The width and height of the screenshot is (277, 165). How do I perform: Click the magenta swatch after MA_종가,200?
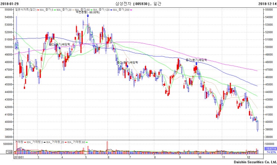click(131, 10)
